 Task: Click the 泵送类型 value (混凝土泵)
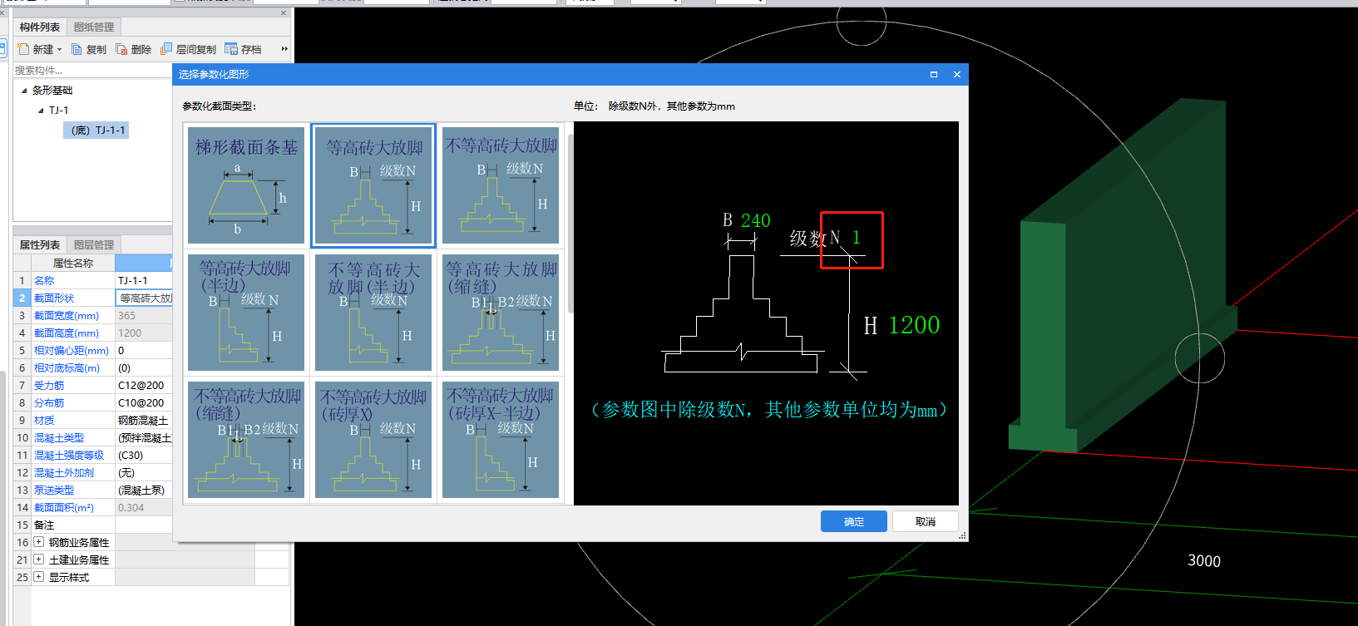pyautogui.click(x=141, y=490)
